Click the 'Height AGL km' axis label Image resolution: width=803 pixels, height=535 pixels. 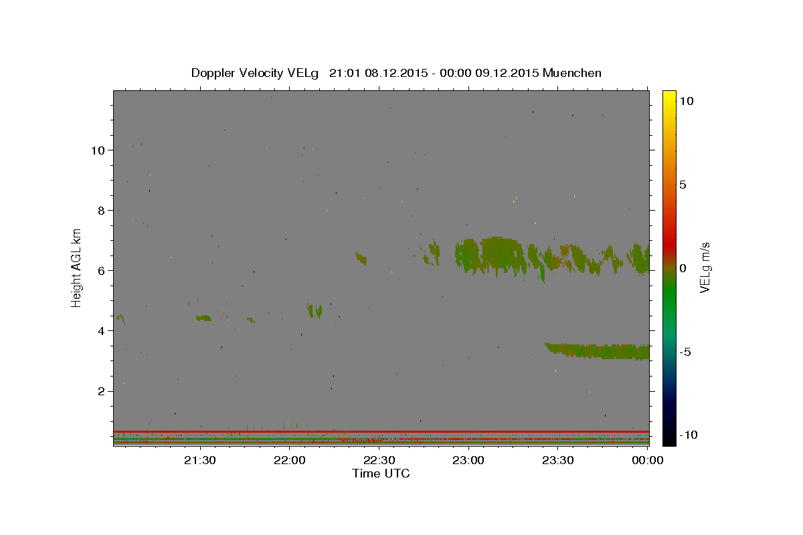point(77,267)
